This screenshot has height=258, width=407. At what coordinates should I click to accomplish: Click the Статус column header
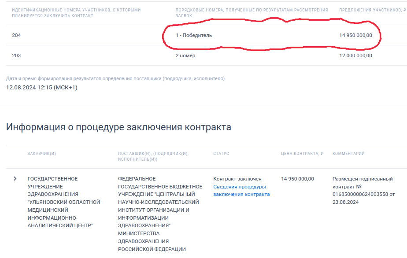[221, 154]
